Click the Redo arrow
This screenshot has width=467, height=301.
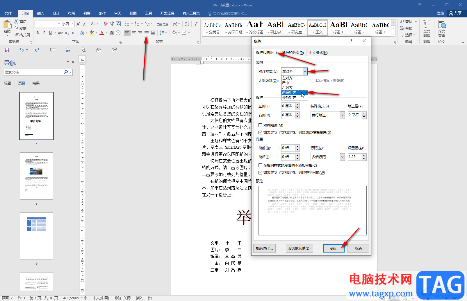(x=37, y=50)
